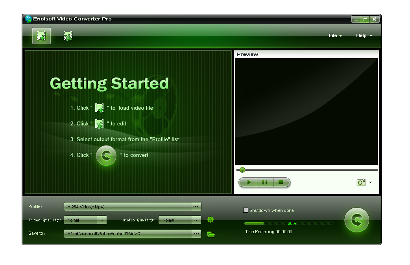Viewport: 410px width, 265px height.
Task: Open the Edit video scissors toolbar icon
Action: [68, 36]
